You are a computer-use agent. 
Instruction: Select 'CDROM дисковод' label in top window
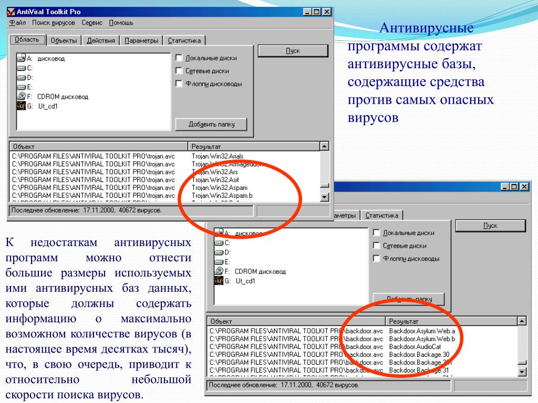[x=63, y=97]
